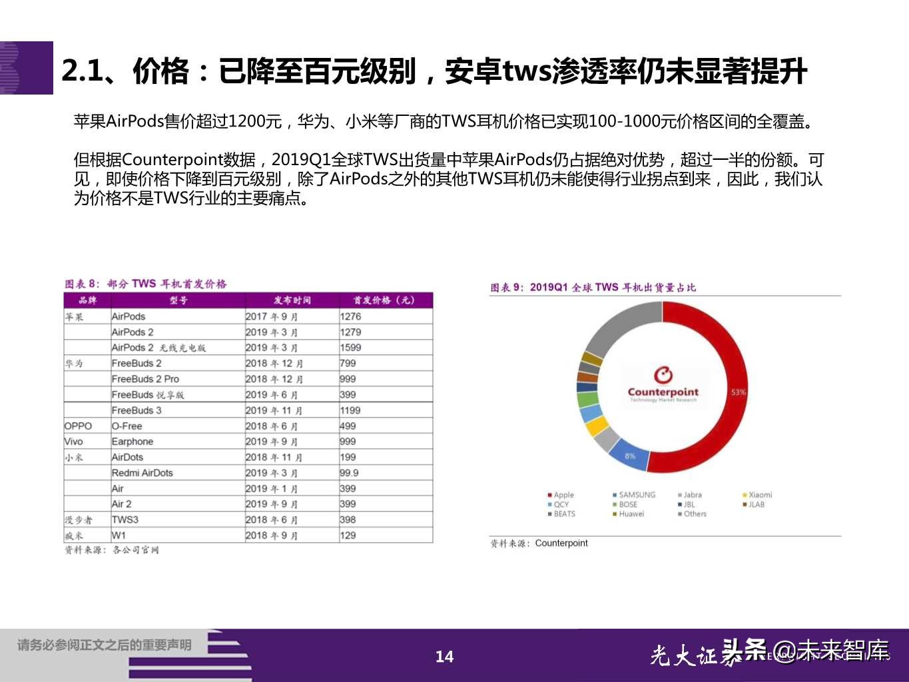Select the FreeBuds 3 model cell
The height and width of the screenshot is (682, 909).
tap(137, 410)
